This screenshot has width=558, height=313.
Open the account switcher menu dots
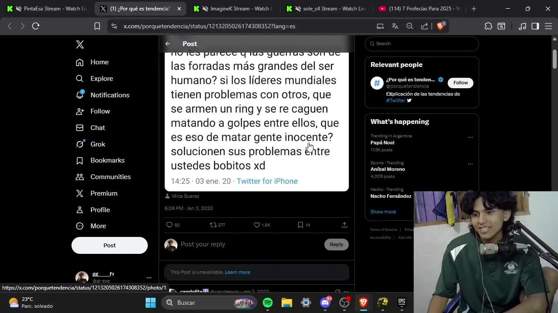[x=149, y=277]
